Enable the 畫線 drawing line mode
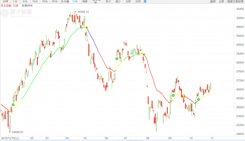 (213, 2)
